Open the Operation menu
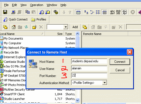Viewport: 141px width, 104px height. [x=36, y=5]
